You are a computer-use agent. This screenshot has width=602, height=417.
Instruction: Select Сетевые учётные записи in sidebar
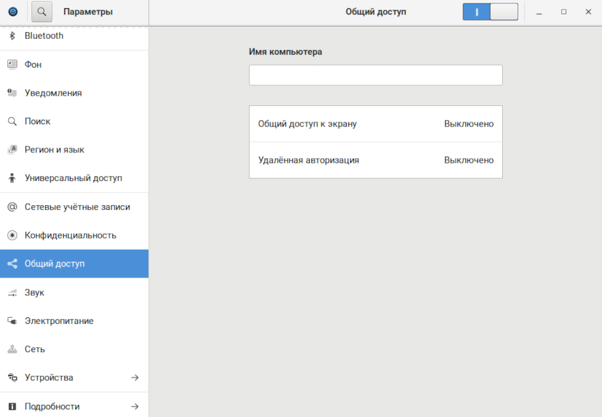(77, 206)
